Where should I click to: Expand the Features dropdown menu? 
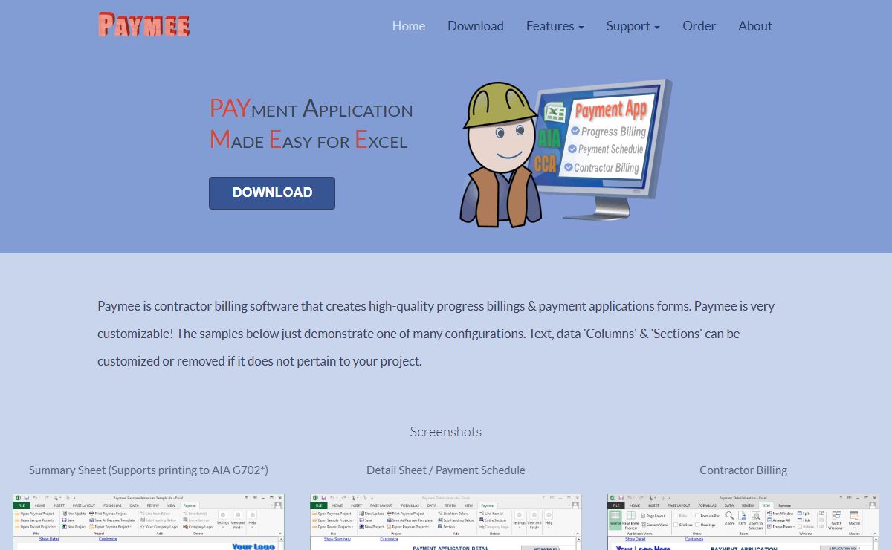[555, 26]
